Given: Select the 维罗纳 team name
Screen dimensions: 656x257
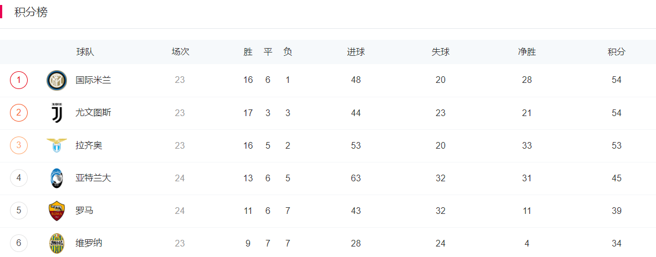Looking at the screenshot, I should coord(89,244).
